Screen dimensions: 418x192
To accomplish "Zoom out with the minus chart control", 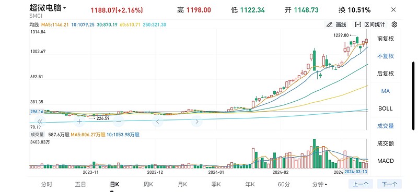I will tap(119, 122).
